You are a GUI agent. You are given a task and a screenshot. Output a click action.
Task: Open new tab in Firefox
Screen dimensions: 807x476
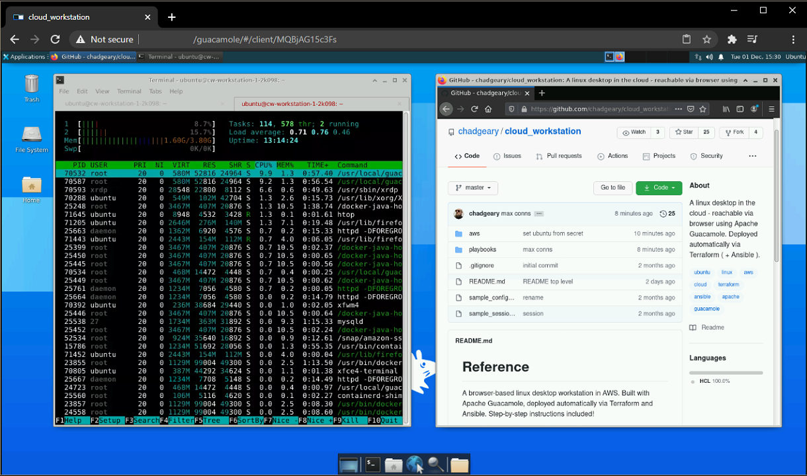click(x=542, y=93)
